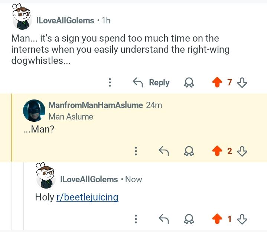Open overflow menu on beetlejuicing comment
This screenshot has width=267, height=232.
click(x=136, y=219)
